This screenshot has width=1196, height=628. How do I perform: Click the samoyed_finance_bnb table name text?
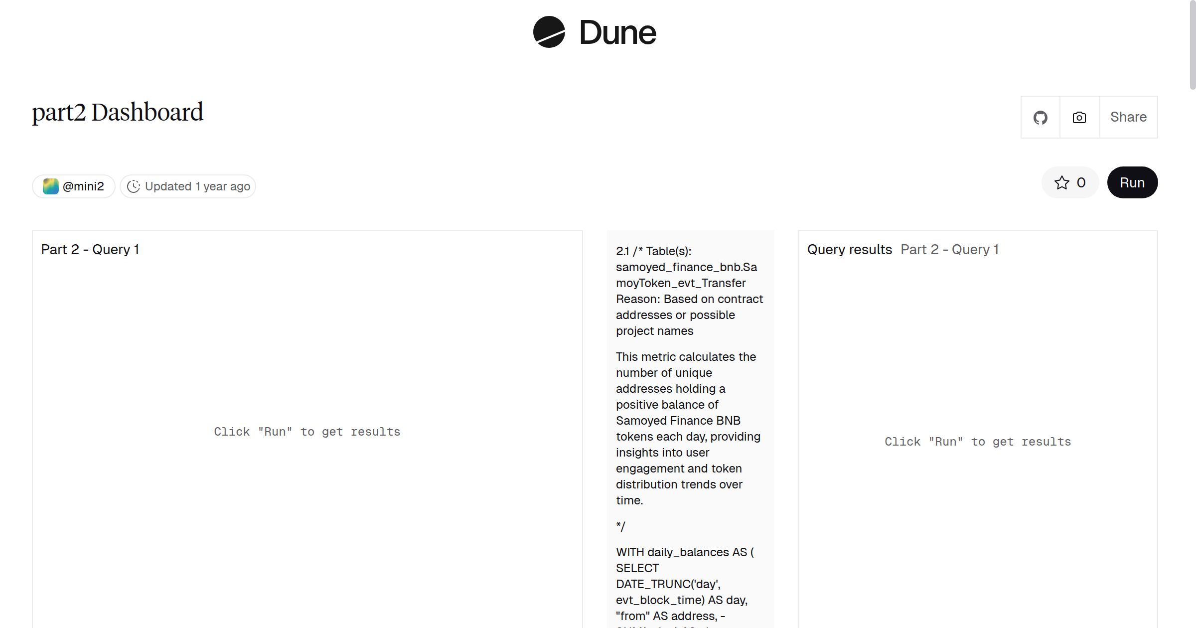[686, 267]
